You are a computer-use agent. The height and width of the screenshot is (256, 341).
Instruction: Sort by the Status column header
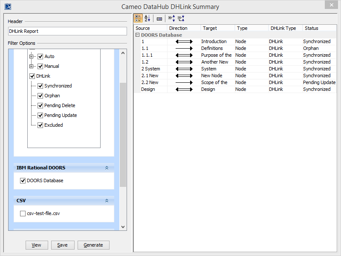pos(319,28)
